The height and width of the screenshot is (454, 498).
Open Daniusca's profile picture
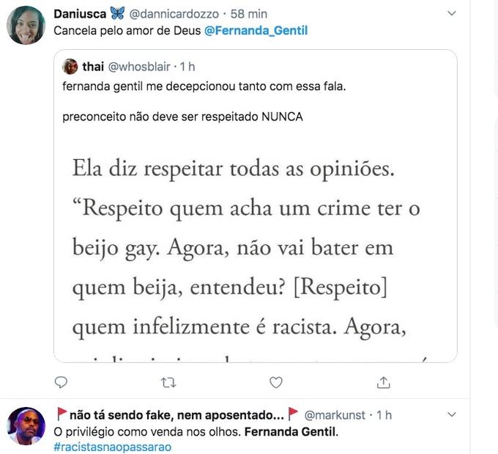tap(26, 25)
